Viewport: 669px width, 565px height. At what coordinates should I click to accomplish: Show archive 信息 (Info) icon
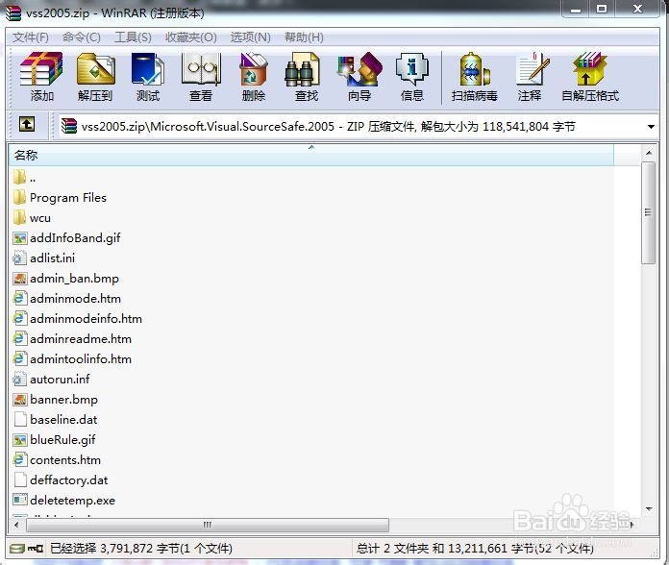pos(412,68)
